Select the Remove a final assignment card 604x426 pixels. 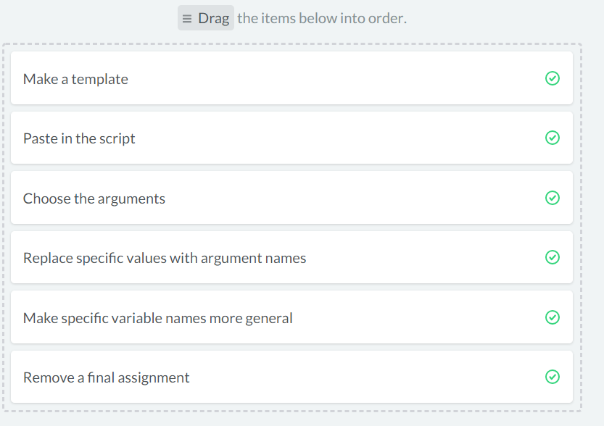[x=291, y=377]
